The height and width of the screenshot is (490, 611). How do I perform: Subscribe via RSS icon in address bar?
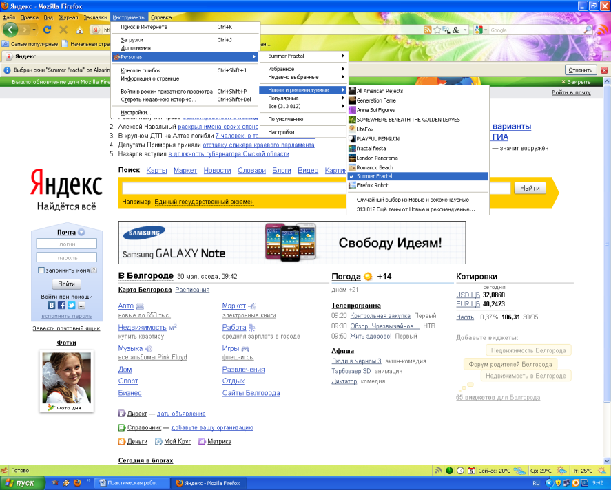point(428,30)
